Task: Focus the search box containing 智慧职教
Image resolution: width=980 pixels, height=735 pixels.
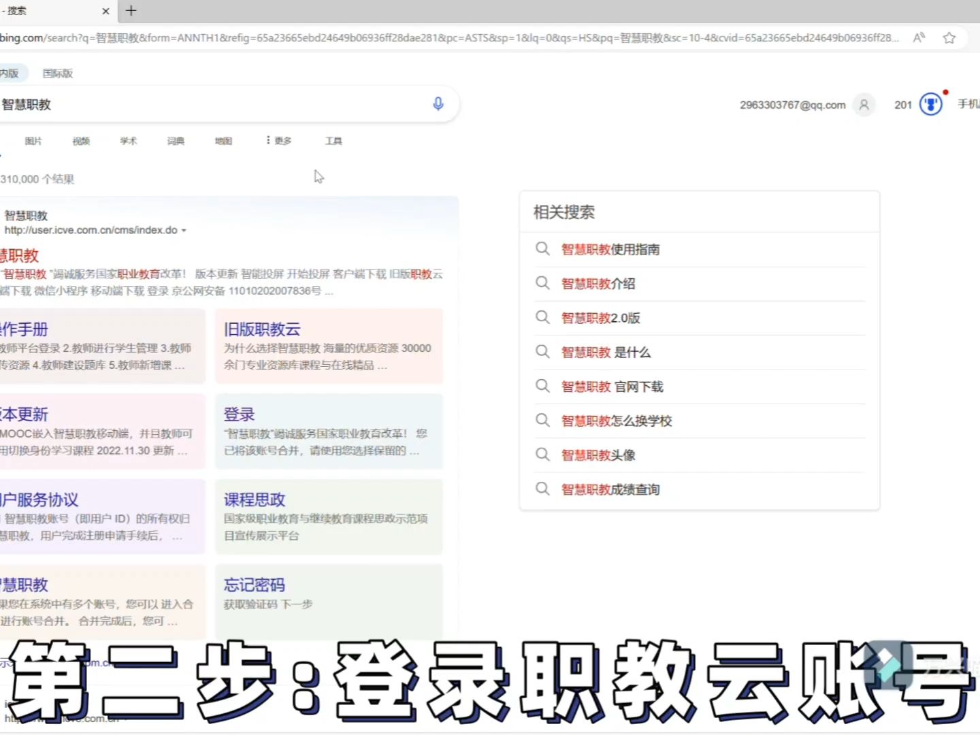Action: (x=211, y=104)
